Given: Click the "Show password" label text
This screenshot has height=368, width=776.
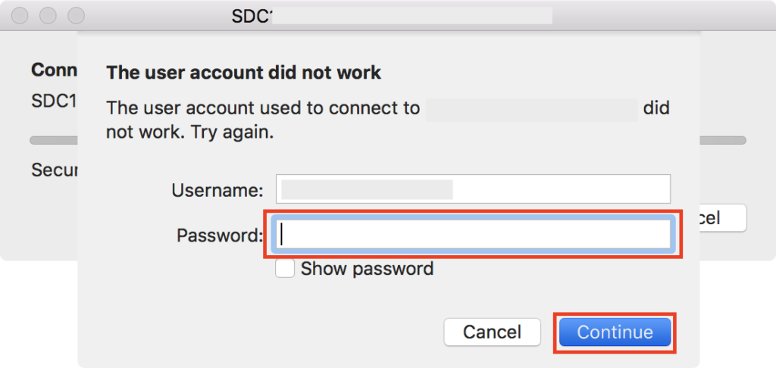Looking at the screenshot, I should click(367, 269).
